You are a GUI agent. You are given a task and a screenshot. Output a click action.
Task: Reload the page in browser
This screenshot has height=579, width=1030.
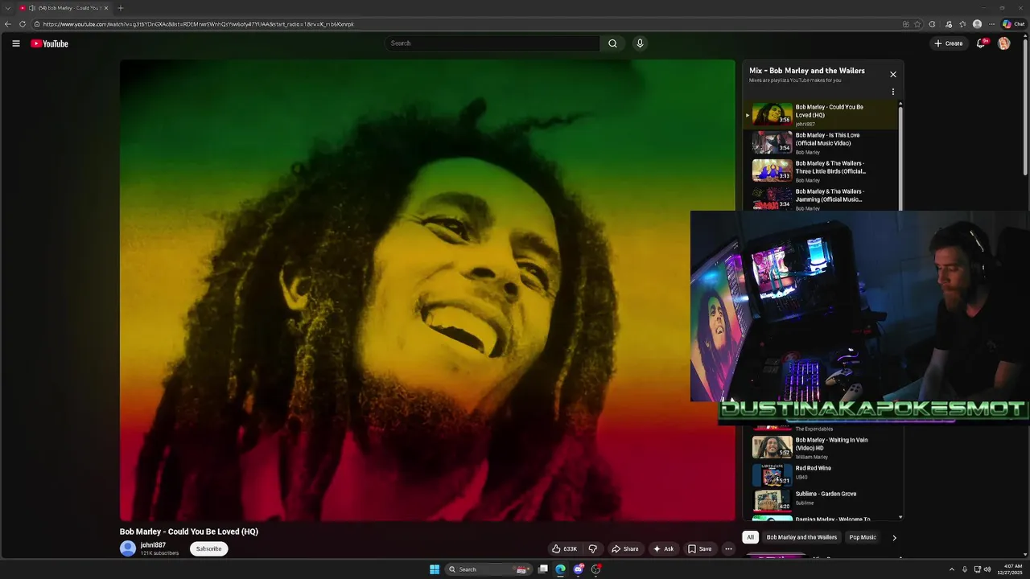(x=23, y=24)
